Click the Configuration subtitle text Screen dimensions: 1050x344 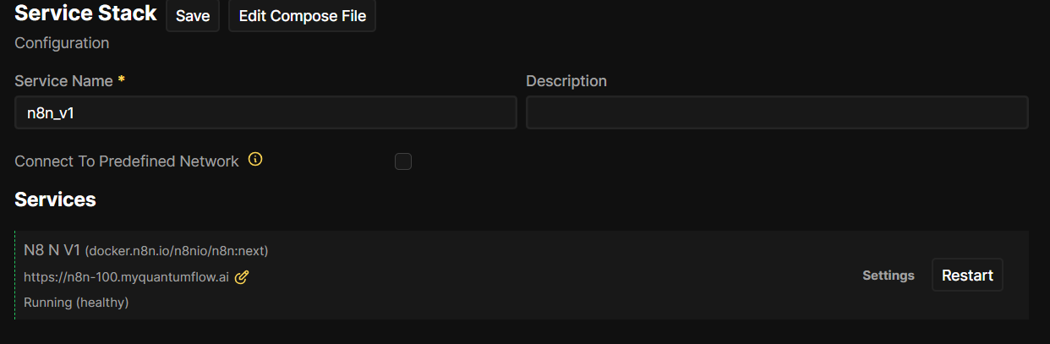[x=62, y=42]
